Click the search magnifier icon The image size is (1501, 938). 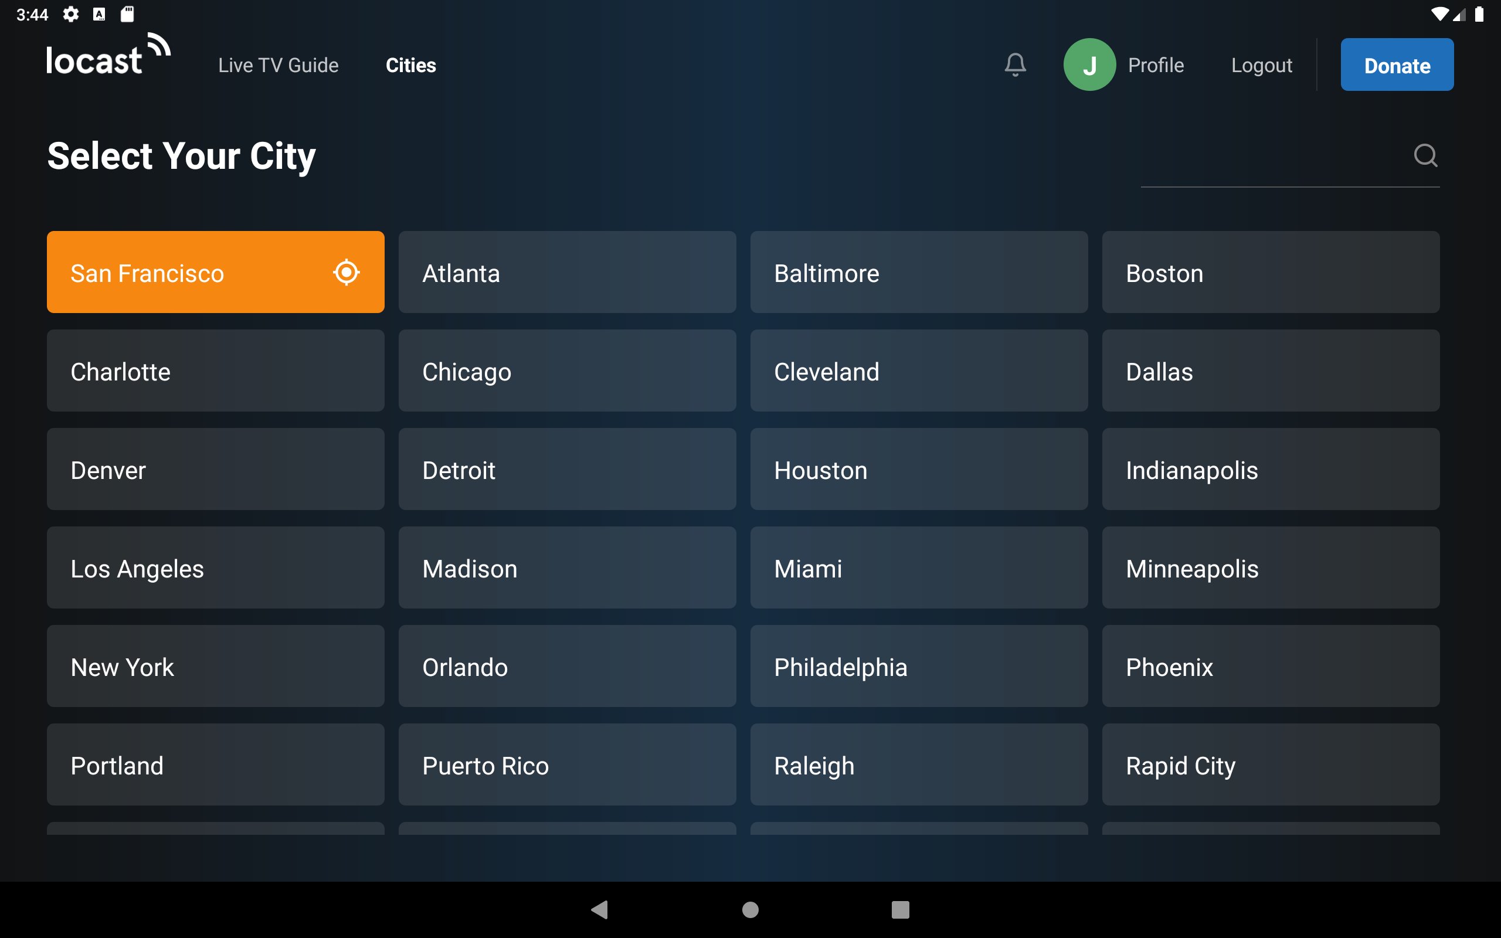coord(1425,155)
